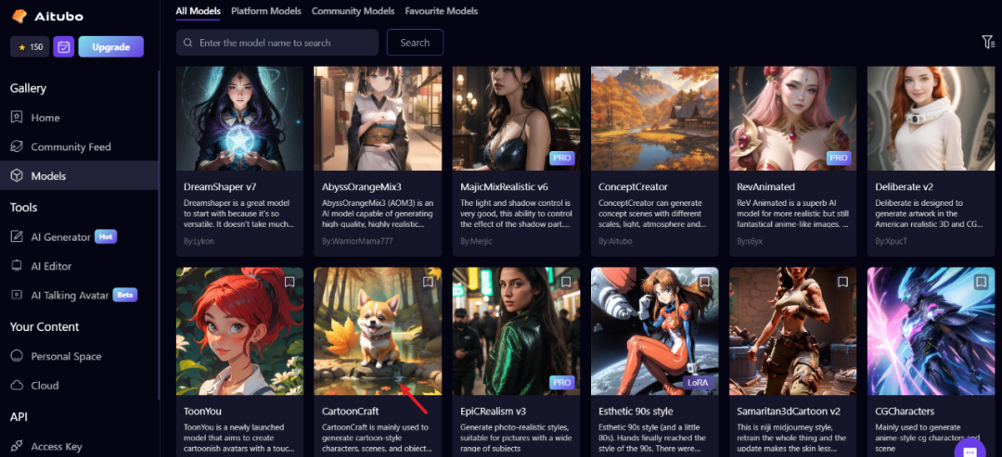Click the PRO badge on EpiCRealism v3
Viewport: 1002px width, 457px height.
click(562, 382)
